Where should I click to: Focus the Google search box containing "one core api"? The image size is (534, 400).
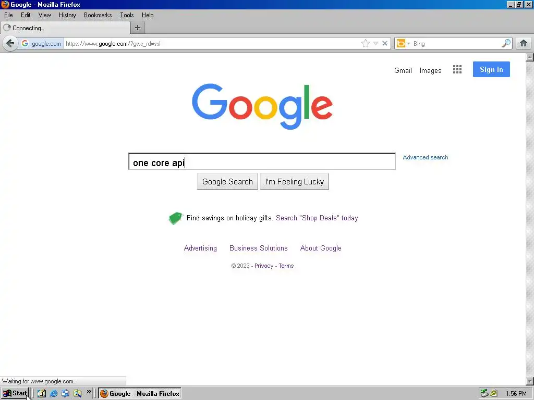(x=262, y=161)
